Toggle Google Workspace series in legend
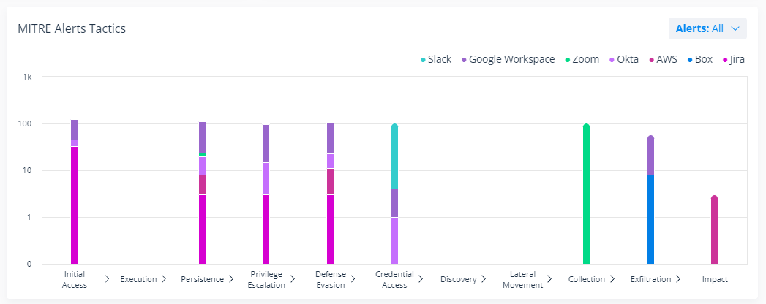Image resolution: width=766 pixels, height=304 pixels. (506, 59)
